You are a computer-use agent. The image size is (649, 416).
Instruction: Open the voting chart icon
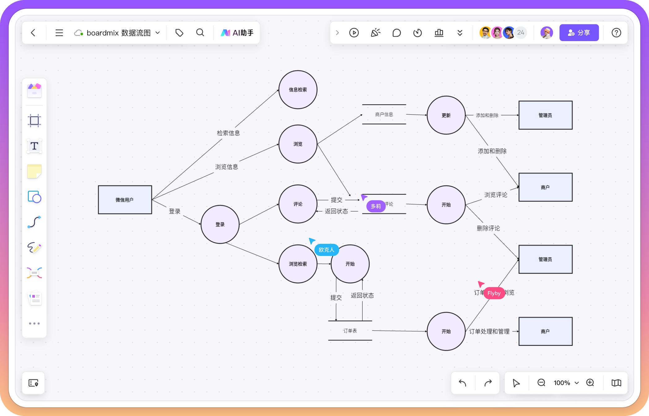point(439,33)
